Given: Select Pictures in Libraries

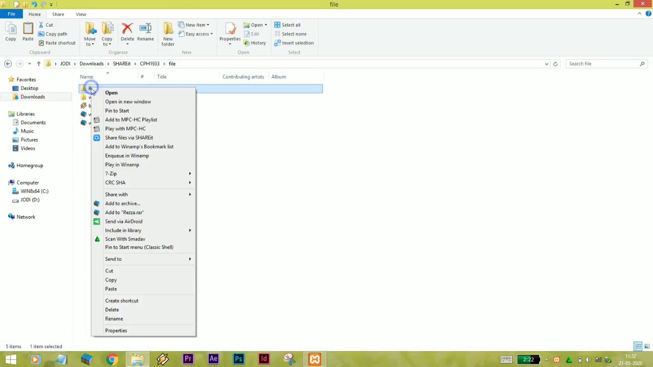Looking at the screenshot, I should point(29,140).
